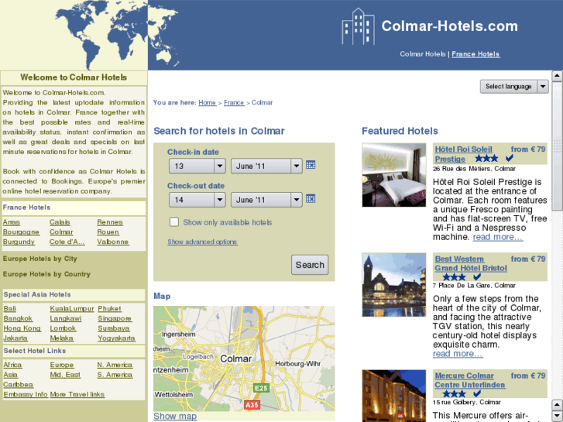Viewport: 563px width, 422px height.
Task: Open the check-out day dropdown showing 14
Action: tap(197, 200)
